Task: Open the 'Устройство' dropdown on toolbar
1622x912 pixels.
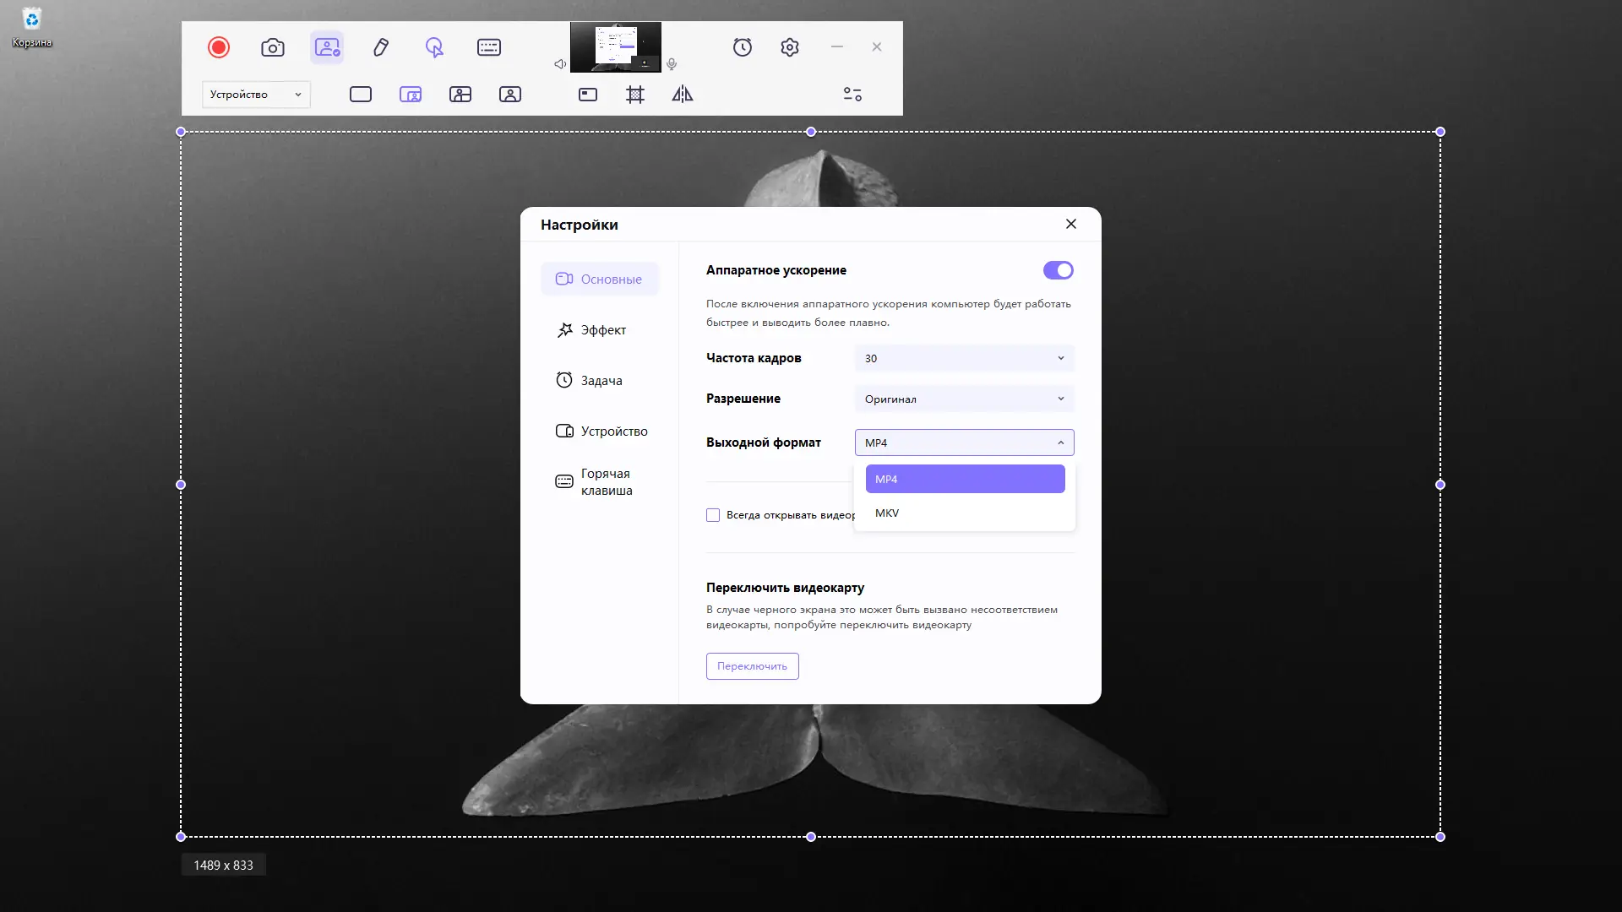Action: 255,94
